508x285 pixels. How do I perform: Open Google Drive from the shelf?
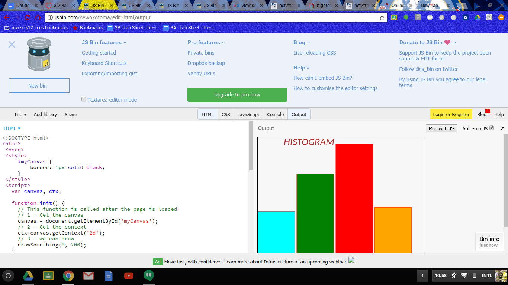point(28,276)
